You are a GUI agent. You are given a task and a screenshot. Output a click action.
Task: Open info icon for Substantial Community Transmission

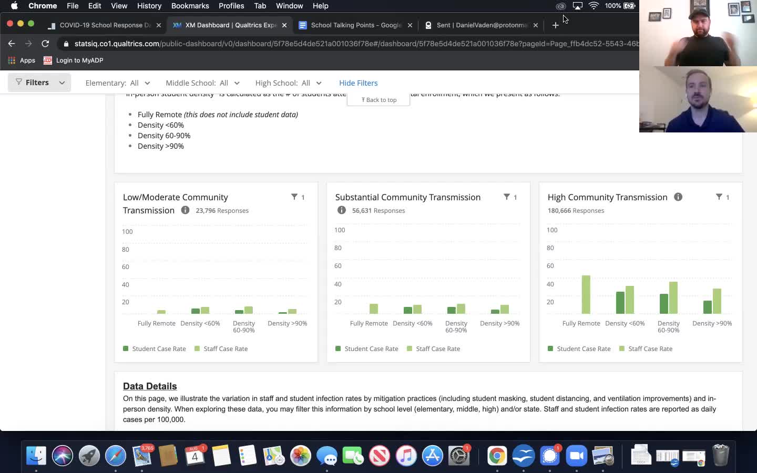click(x=342, y=210)
